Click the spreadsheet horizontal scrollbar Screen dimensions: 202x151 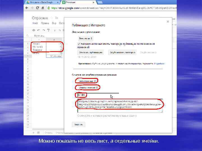point(48,129)
